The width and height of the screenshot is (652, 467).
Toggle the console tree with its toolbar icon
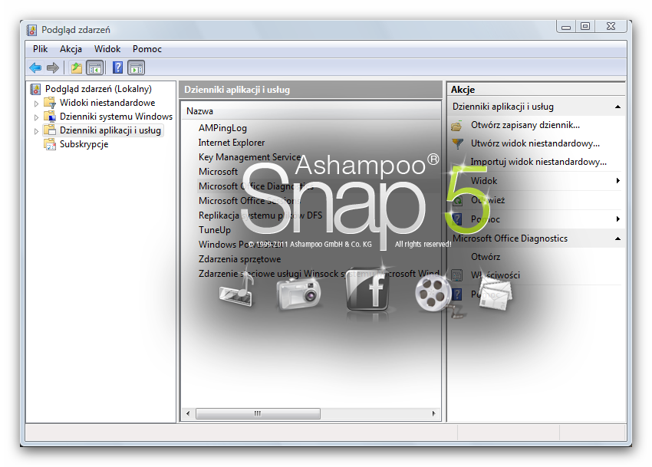point(95,67)
